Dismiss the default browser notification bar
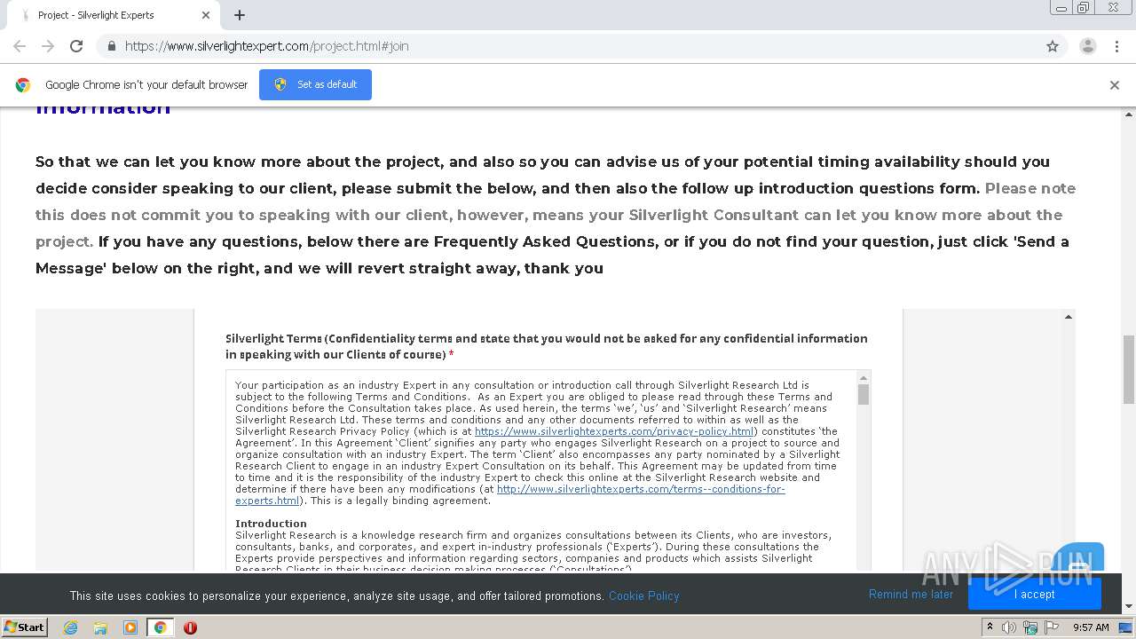 1115,85
